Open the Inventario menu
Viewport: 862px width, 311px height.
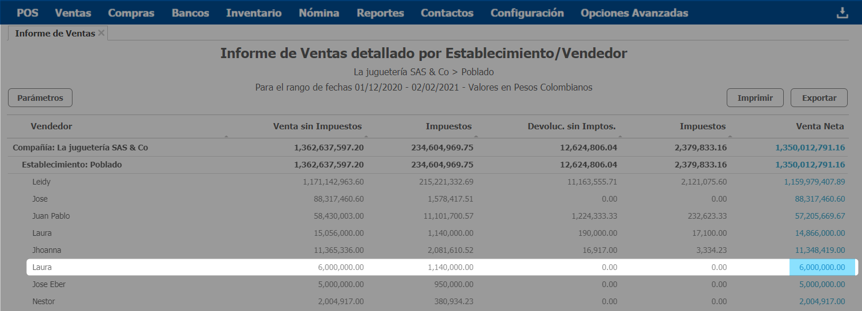(253, 13)
